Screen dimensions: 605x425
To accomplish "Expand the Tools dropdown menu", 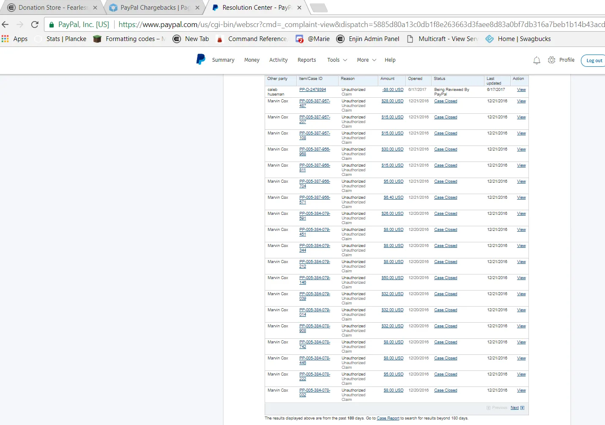I will (337, 60).
